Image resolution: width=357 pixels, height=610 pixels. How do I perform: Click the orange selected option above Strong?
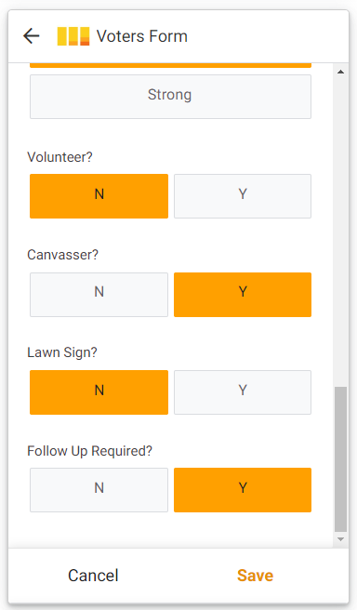(170, 65)
